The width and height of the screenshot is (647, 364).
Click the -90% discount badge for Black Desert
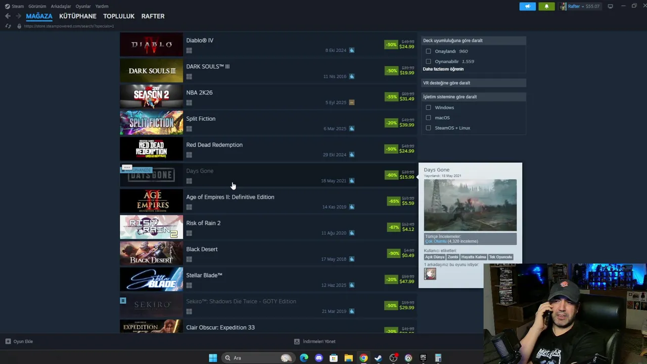coord(394,253)
